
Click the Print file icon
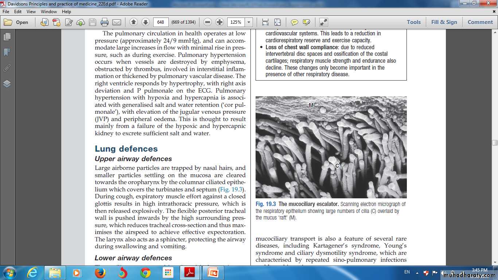(x=105, y=22)
